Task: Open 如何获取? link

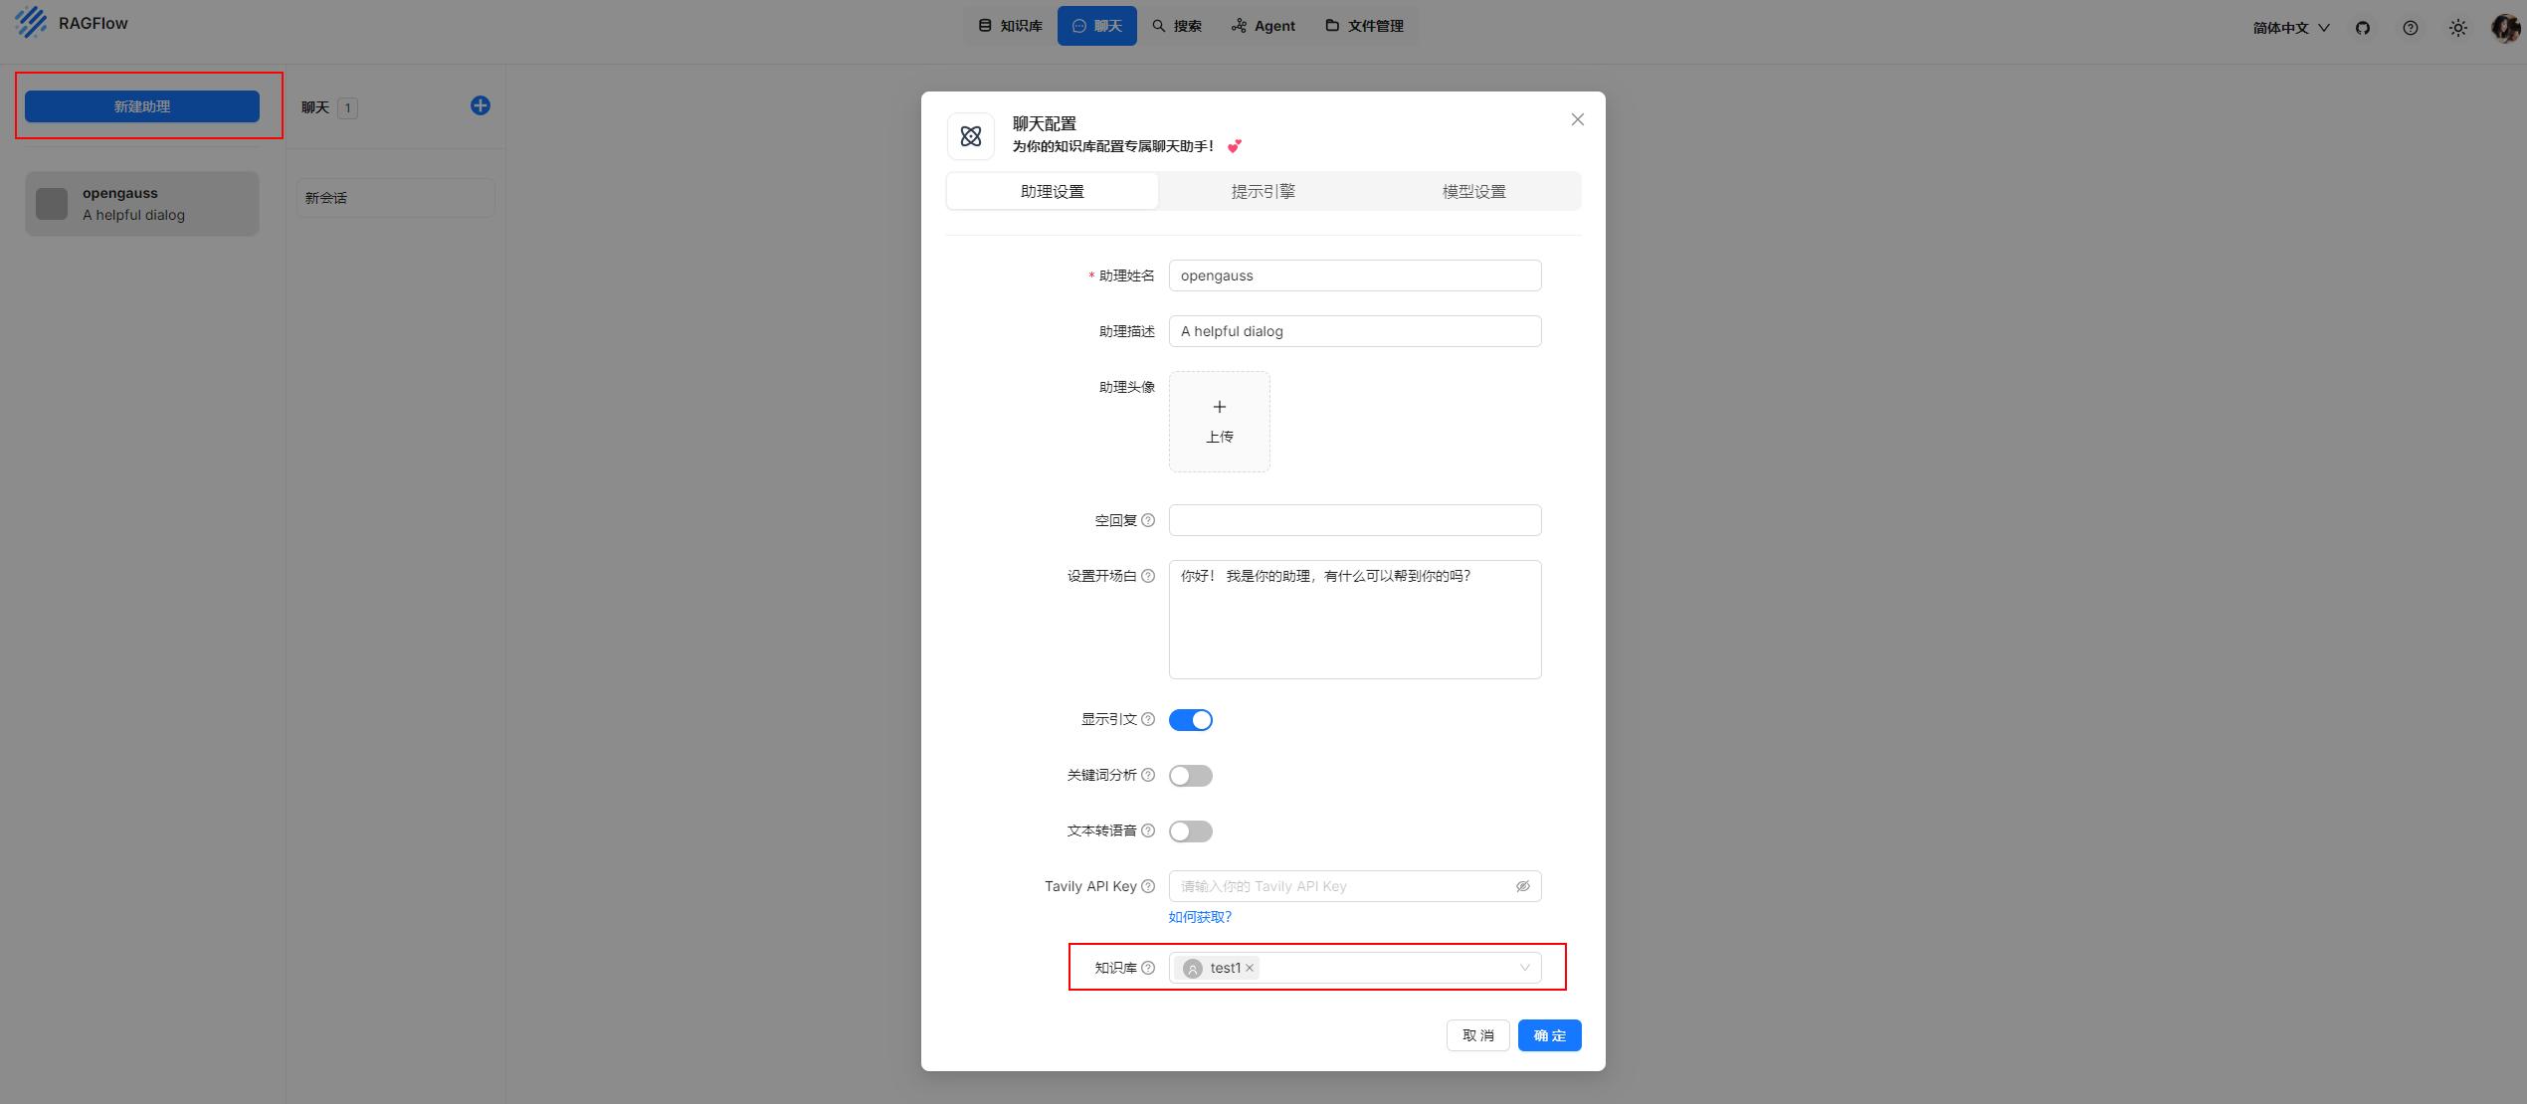Action: pos(1200,917)
